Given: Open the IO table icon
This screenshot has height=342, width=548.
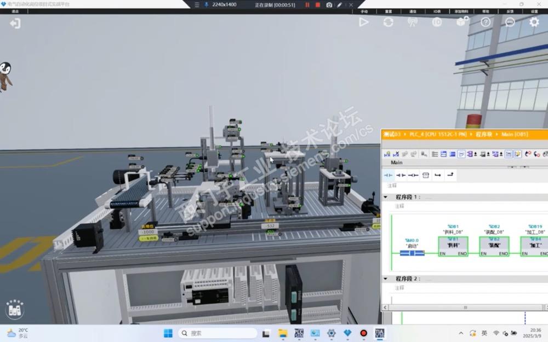Looking at the screenshot, I should click(437, 22).
